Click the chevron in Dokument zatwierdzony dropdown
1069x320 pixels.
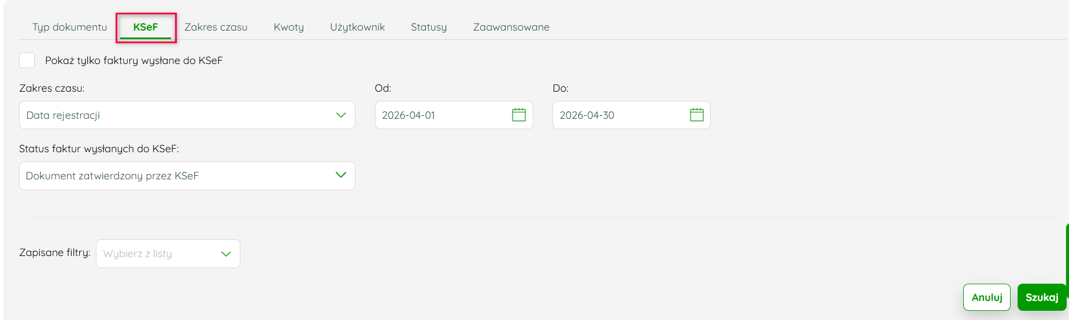pos(341,175)
